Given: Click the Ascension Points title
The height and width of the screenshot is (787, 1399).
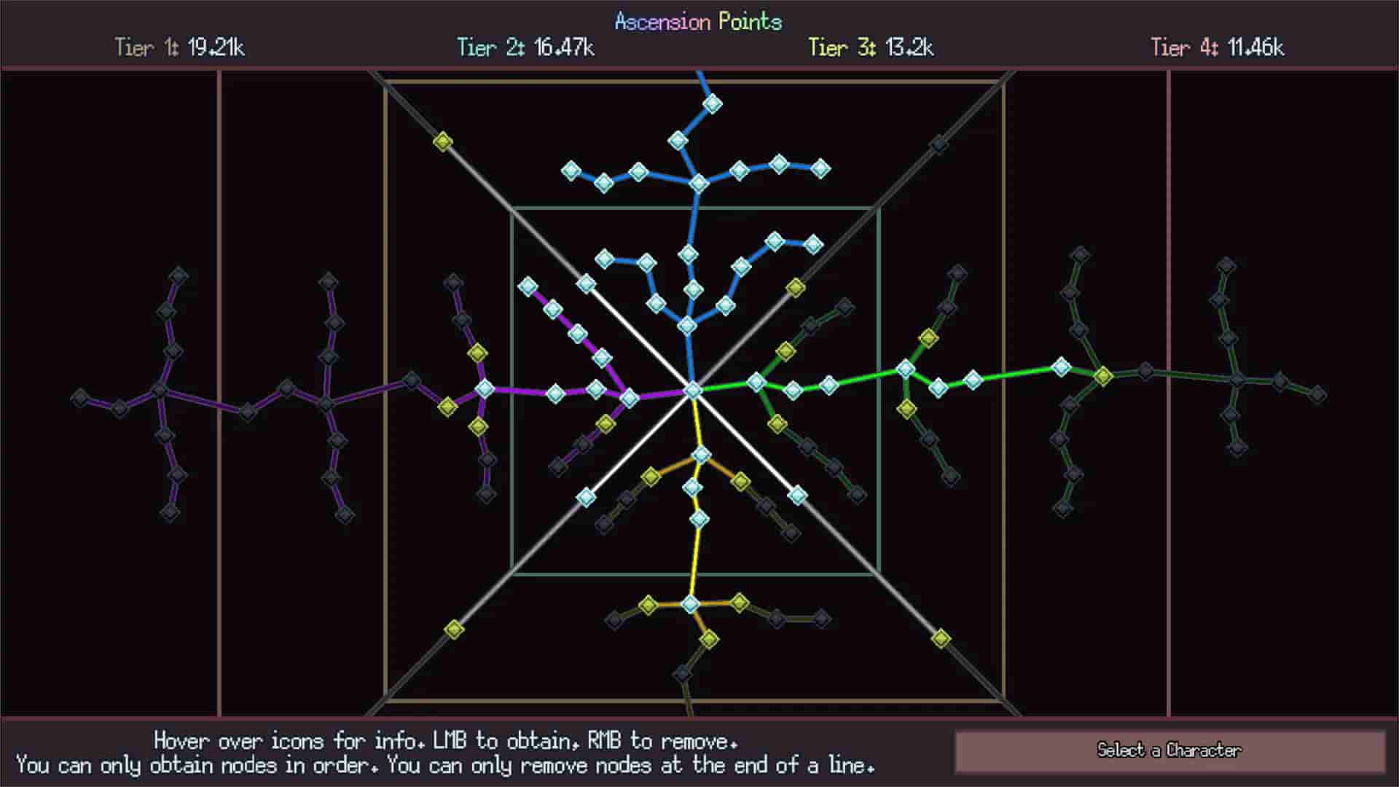Looking at the screenshot, I should (698, 22).
